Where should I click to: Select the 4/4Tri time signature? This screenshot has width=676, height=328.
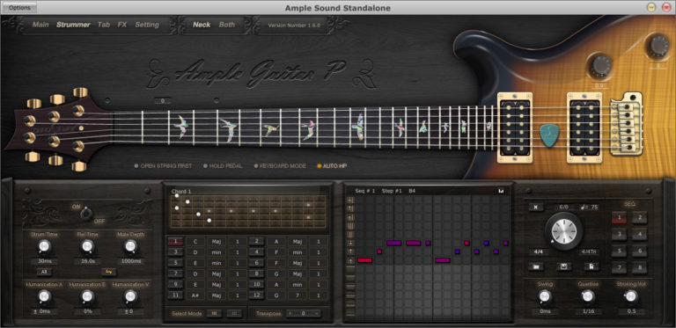pyautogui.click(x=588, y=251)
